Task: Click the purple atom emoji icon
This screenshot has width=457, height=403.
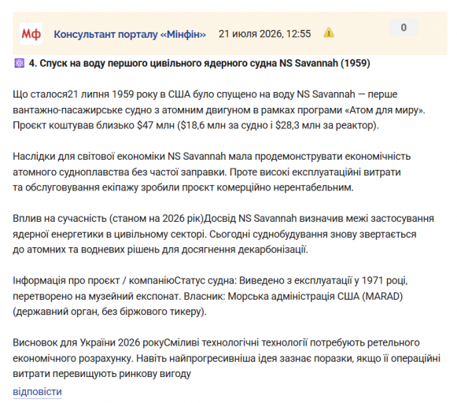Action: click(x=20, y=63)
